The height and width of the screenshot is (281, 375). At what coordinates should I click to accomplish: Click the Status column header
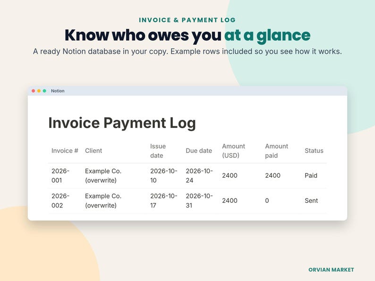(x=314, y=151)
